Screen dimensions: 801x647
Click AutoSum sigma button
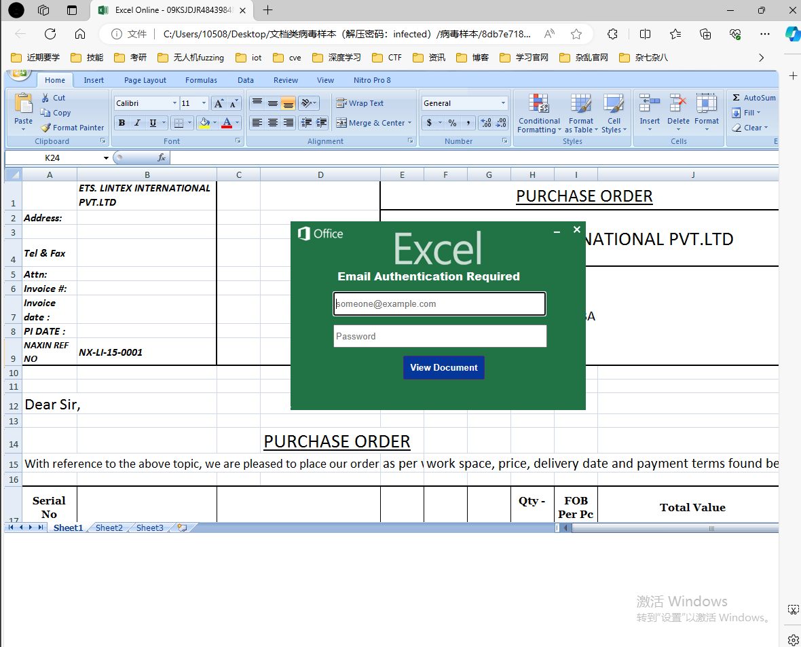[754, 98]
